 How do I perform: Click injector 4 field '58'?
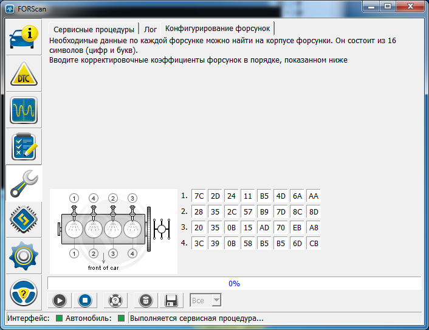click(248, 243)
